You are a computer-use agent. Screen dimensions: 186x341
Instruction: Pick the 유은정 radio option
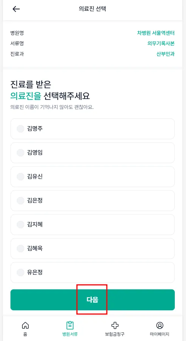pos(21,272)
